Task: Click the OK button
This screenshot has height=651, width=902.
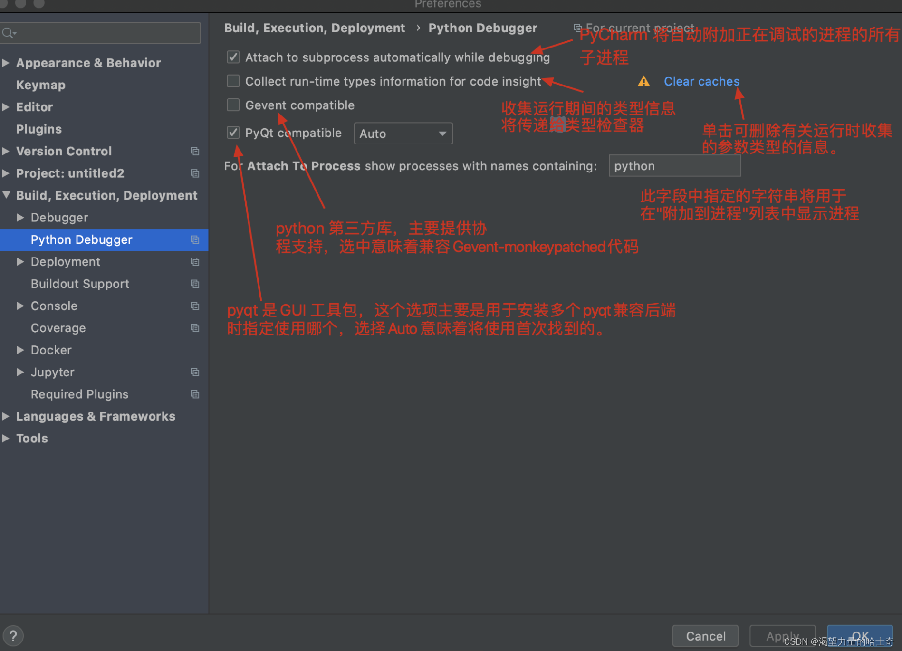Action: point(860,636)
